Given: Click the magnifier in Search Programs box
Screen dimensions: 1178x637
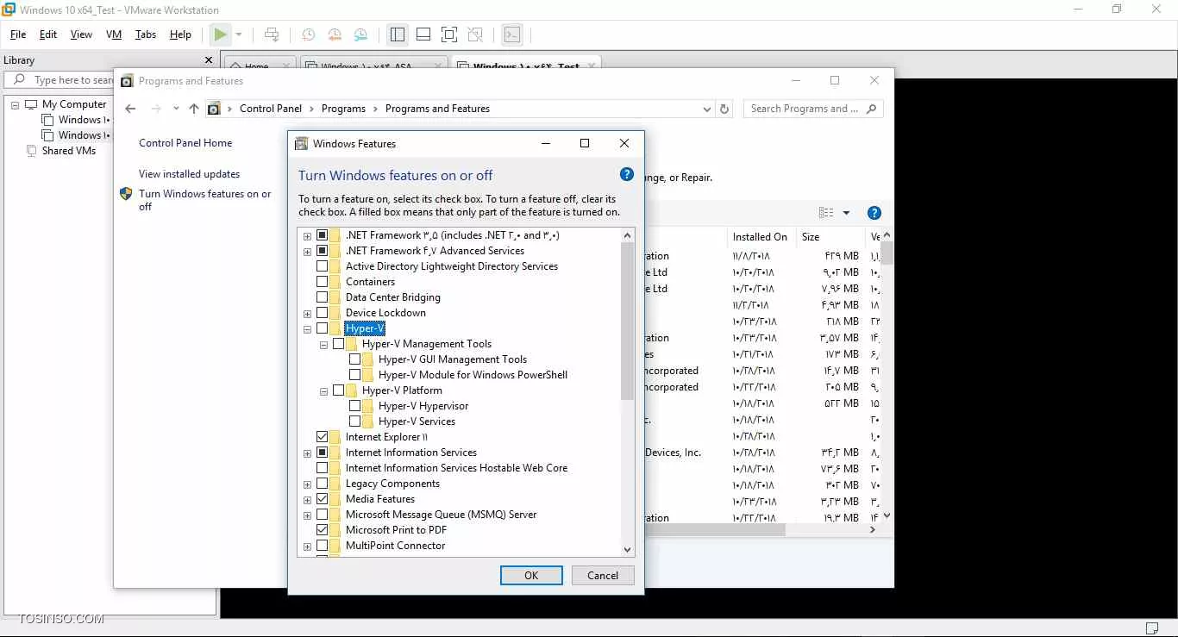Looking at the screenshot, I should (871, 109).
